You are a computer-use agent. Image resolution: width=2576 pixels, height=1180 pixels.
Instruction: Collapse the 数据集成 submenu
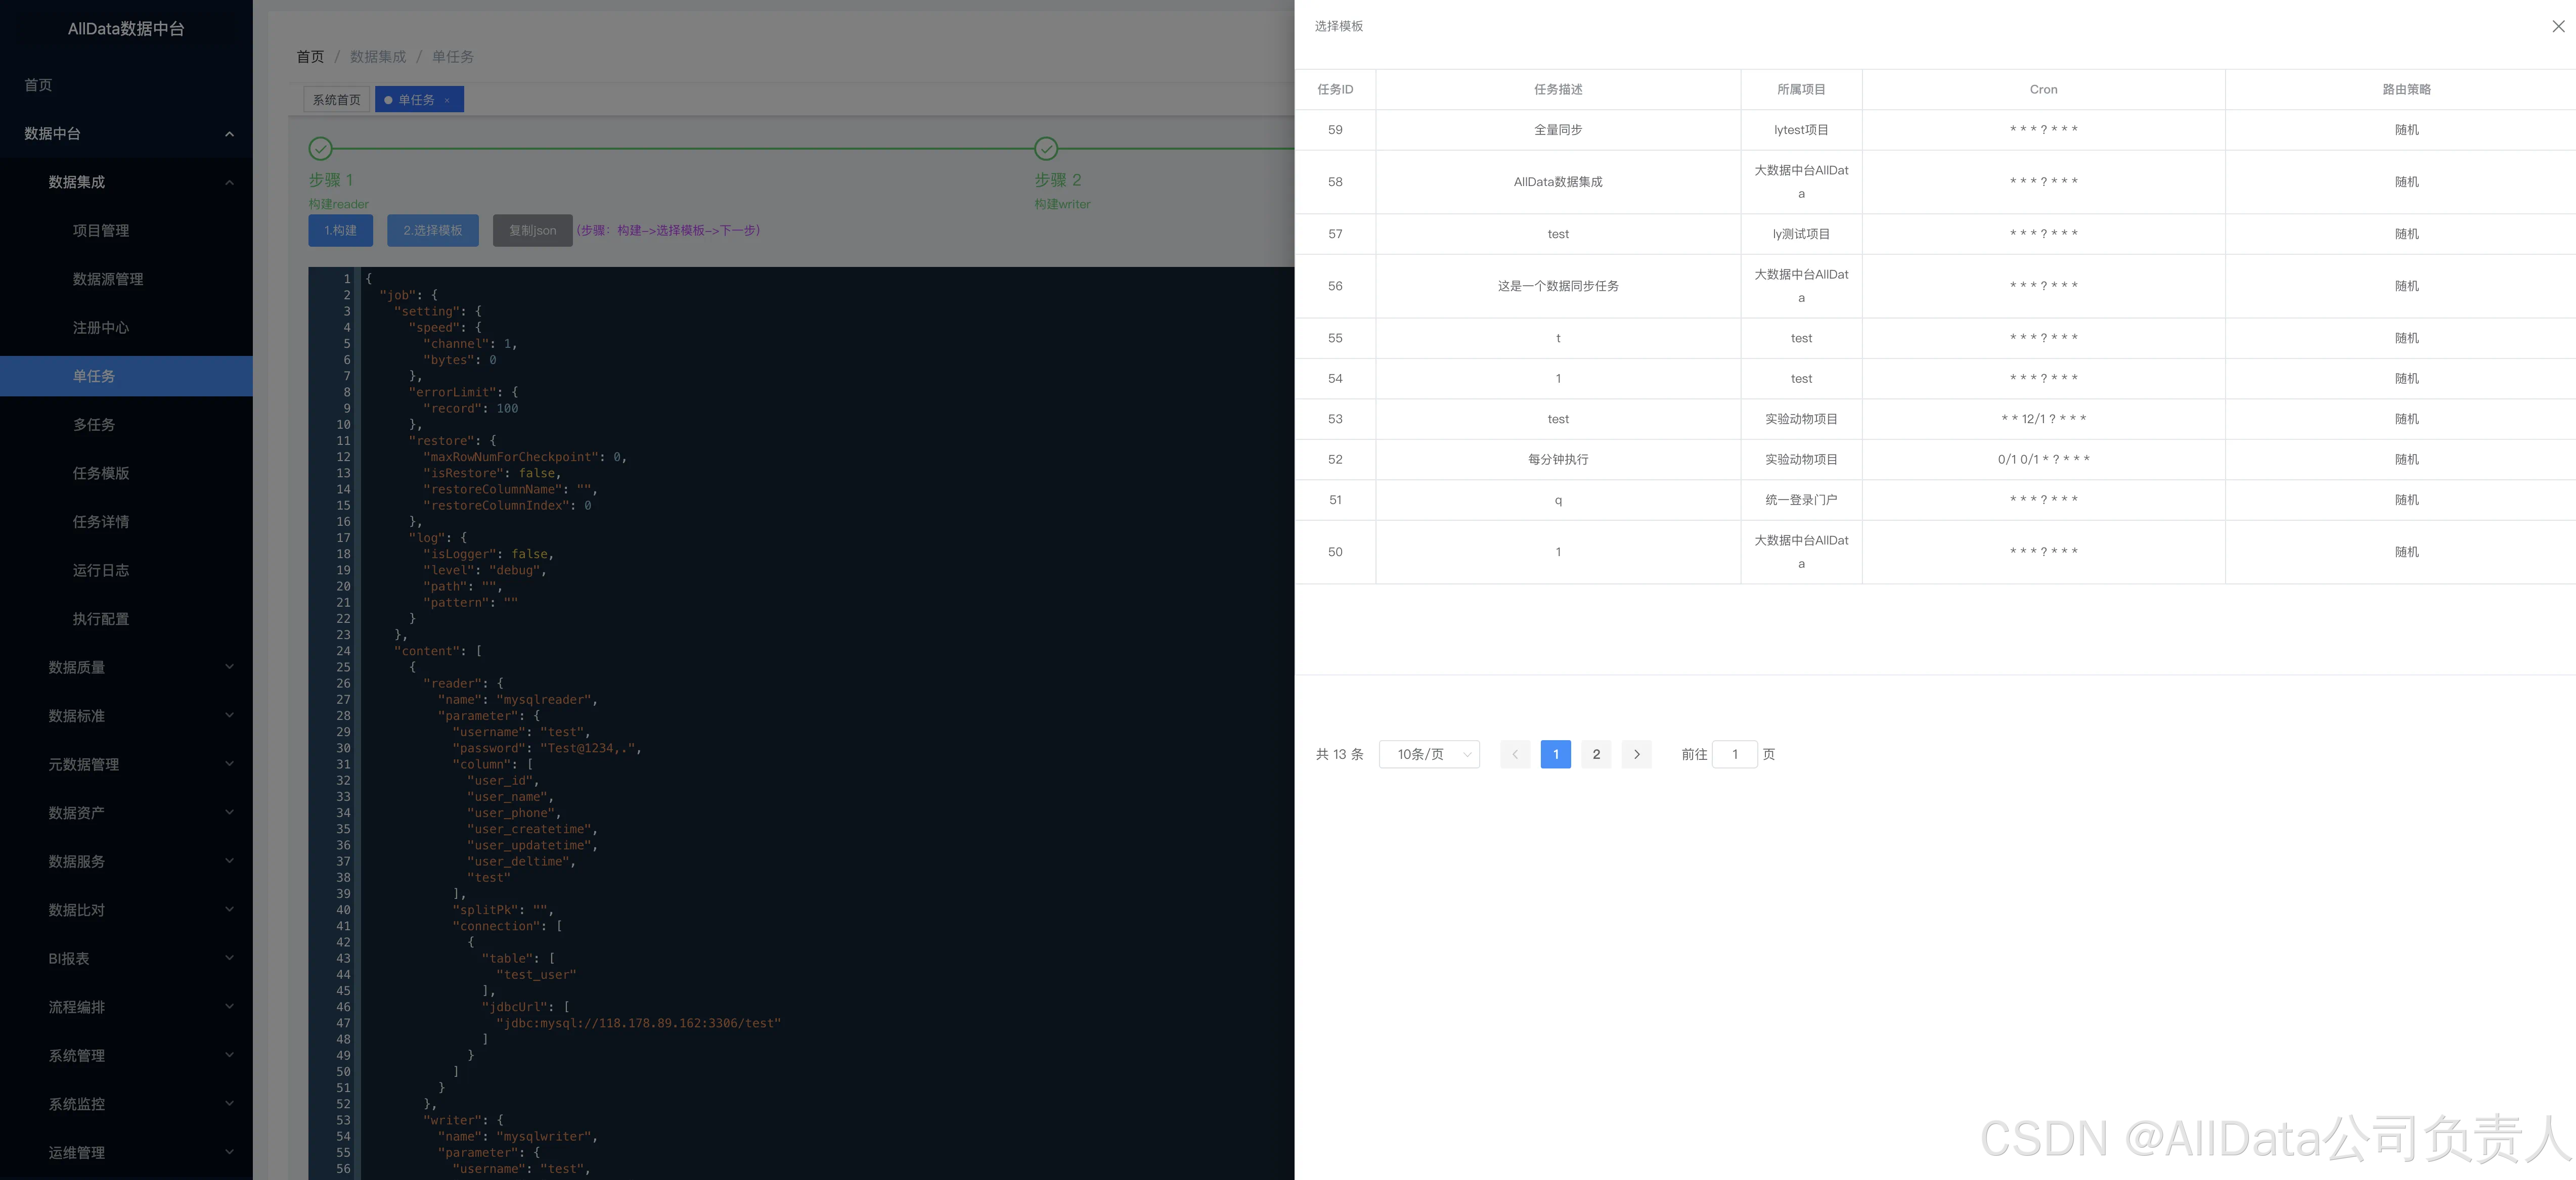[229, 182]
